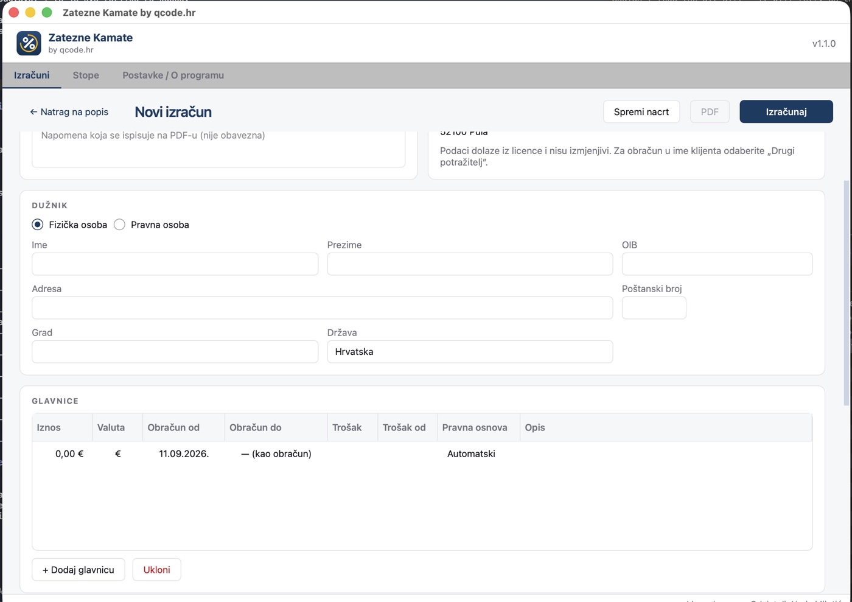Click the v1.1.0 version label
The image size is (852, 602).
coord(823,44)
